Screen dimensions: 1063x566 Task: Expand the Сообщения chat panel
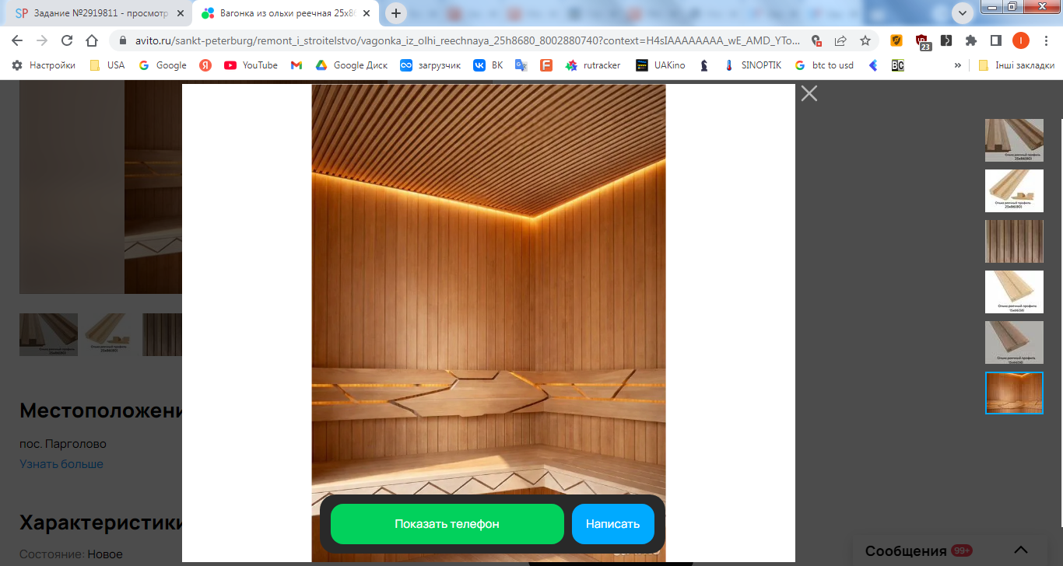click(x=1020, y=550)
